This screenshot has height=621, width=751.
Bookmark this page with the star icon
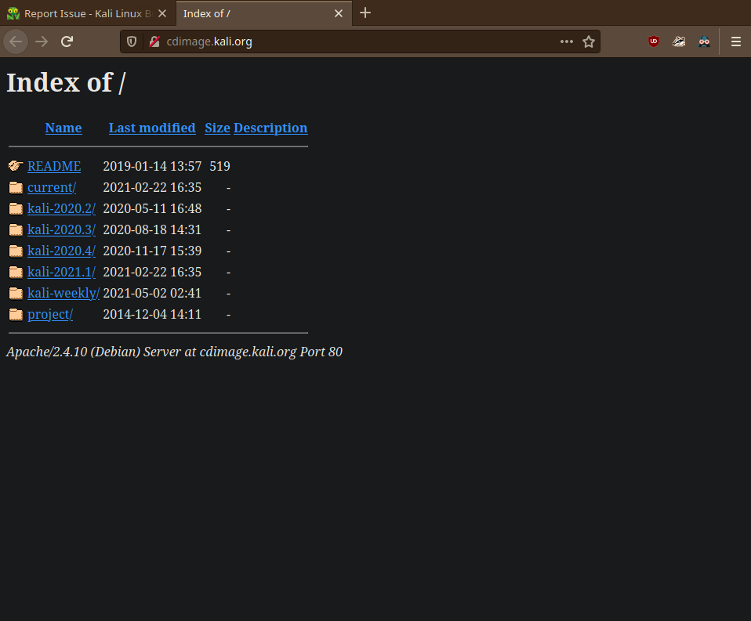tap(589, 42)
